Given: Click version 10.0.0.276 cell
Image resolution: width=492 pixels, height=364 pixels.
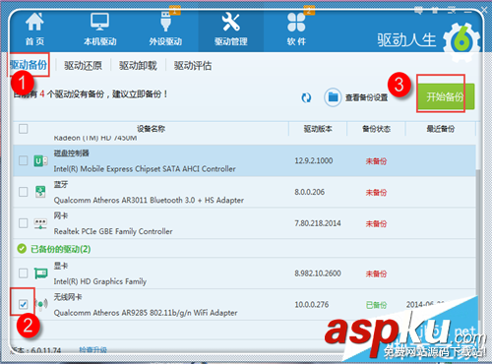Looking at the screenshot, I should click(312, 305).
